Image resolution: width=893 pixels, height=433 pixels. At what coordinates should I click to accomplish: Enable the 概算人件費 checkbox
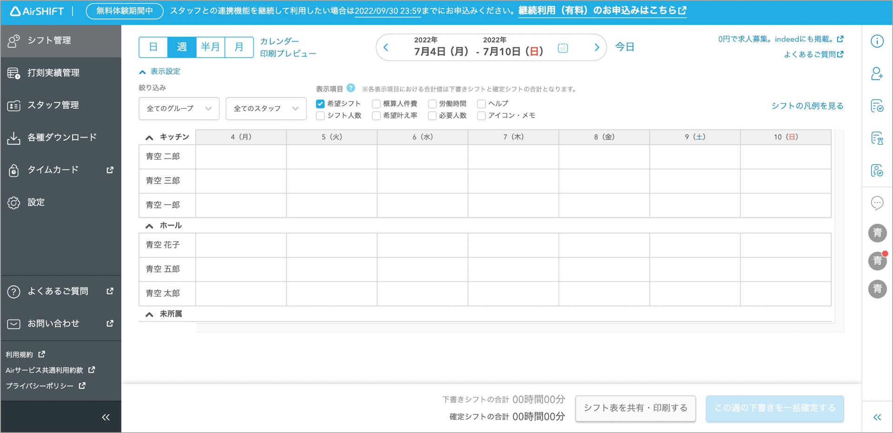[x=376, y=104]
